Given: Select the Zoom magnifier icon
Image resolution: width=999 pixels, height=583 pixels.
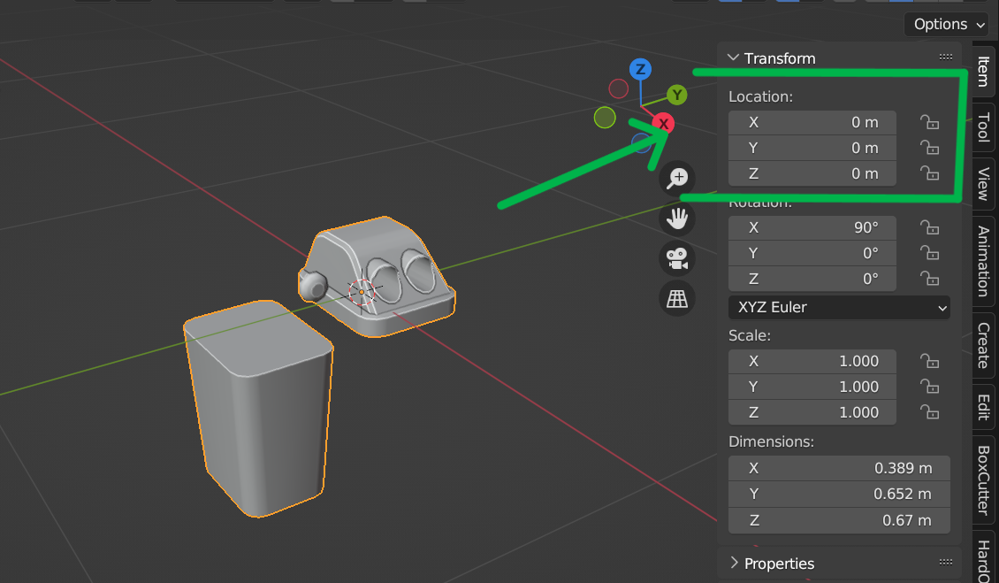Looking at the screenshot, I should pyautogui.click(x=676, y=178).
